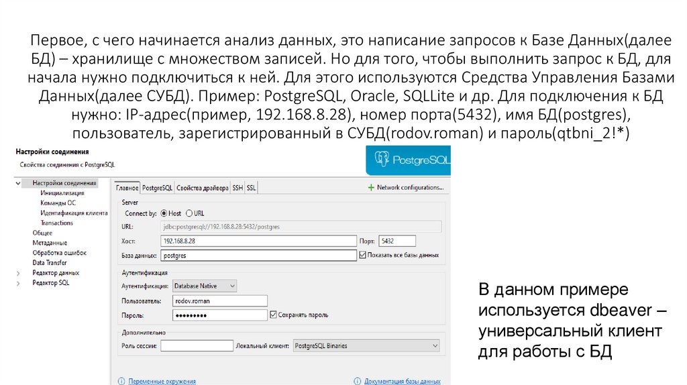Click the info icon beside Переменные окружения
This screenshot has width=687, height=385.
pyautogui.click(x=121, y=381)
